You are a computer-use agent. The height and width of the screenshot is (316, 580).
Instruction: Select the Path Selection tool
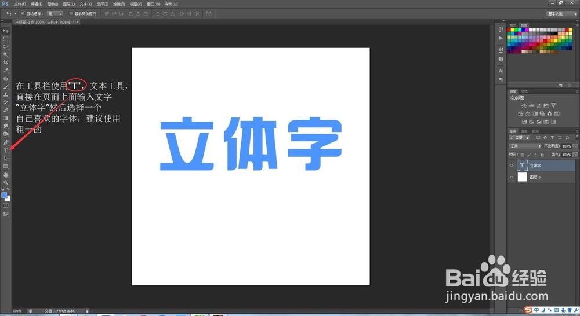click(6, 159)
